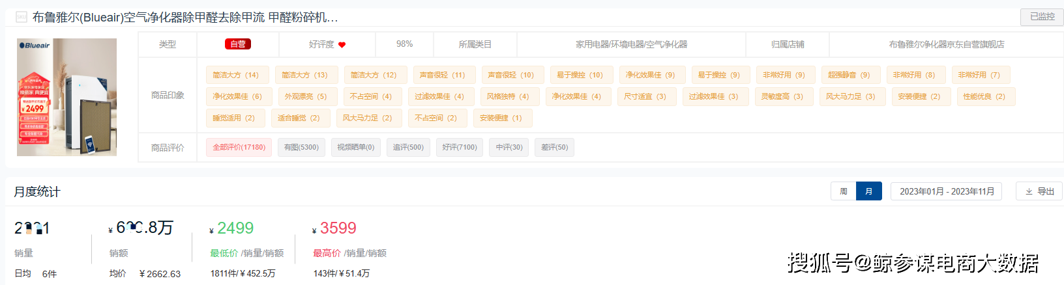Click the red heart icon next to 好评度
1064x285 pixels.
click(342, 45)
